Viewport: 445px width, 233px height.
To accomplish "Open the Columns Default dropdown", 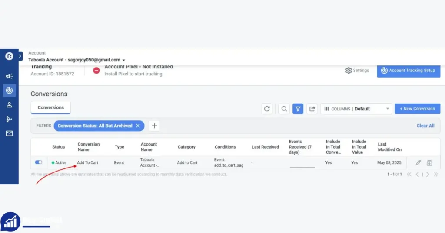I will coord(356,109).
